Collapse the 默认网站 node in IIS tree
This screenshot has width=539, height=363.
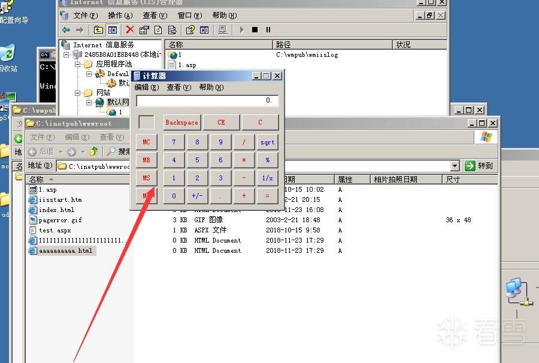point(89,102)
